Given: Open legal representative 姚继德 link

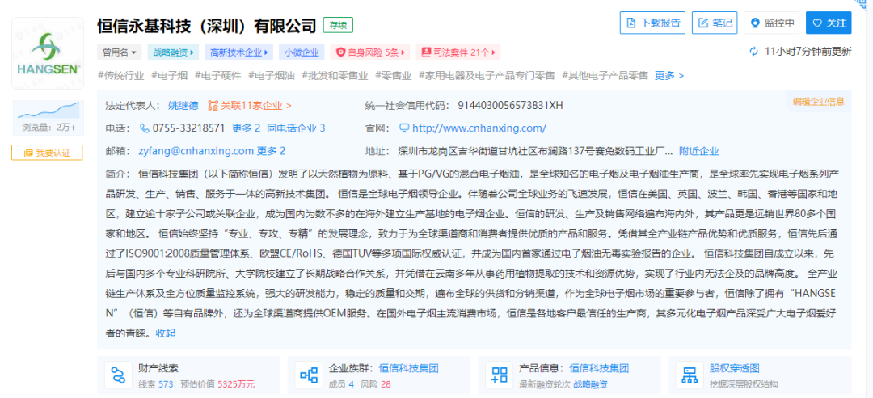Looking at the screenshot, I should click(x=183, y=104).
